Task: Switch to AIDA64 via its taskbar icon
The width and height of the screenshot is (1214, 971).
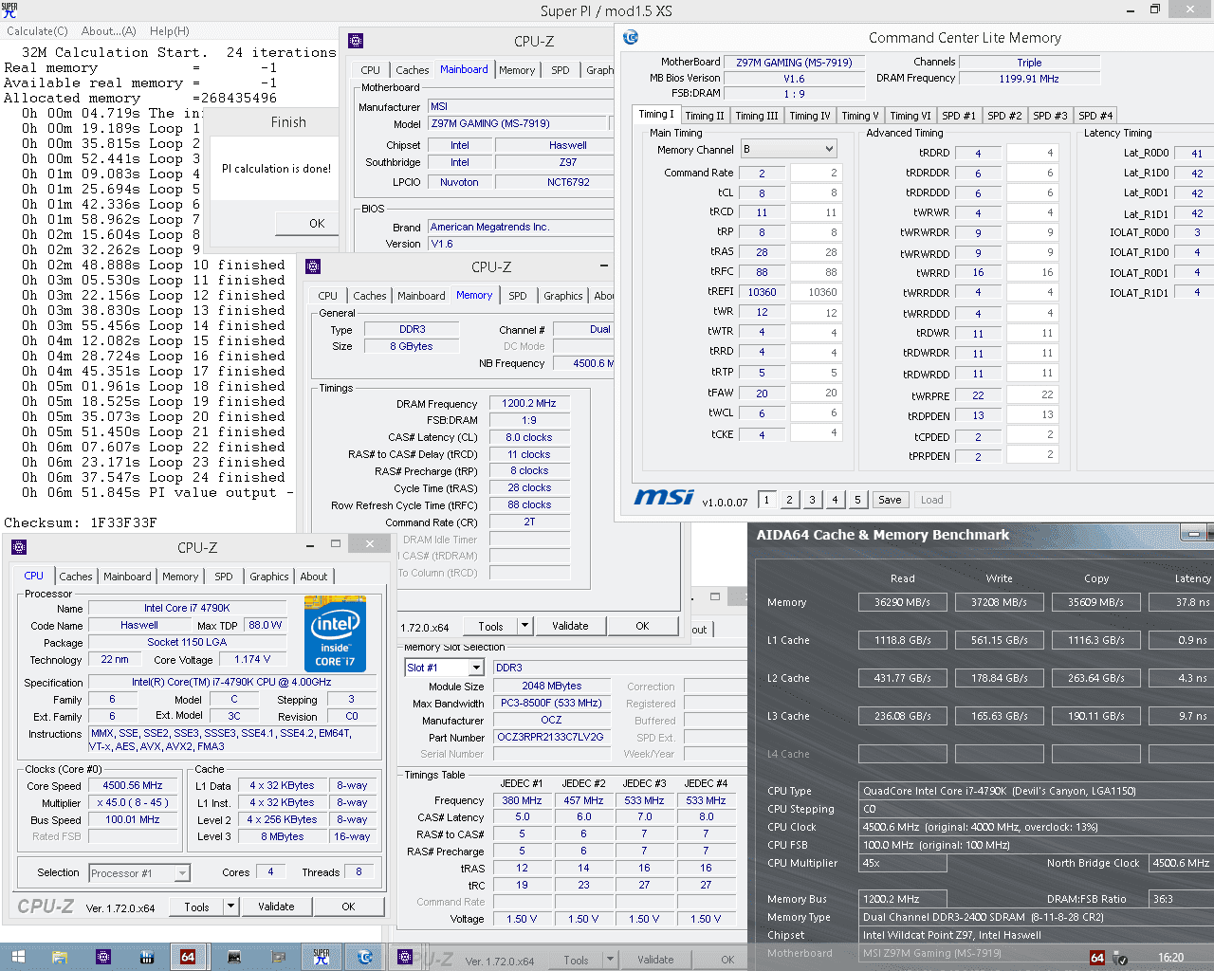Action: click(x=188, y=958)
